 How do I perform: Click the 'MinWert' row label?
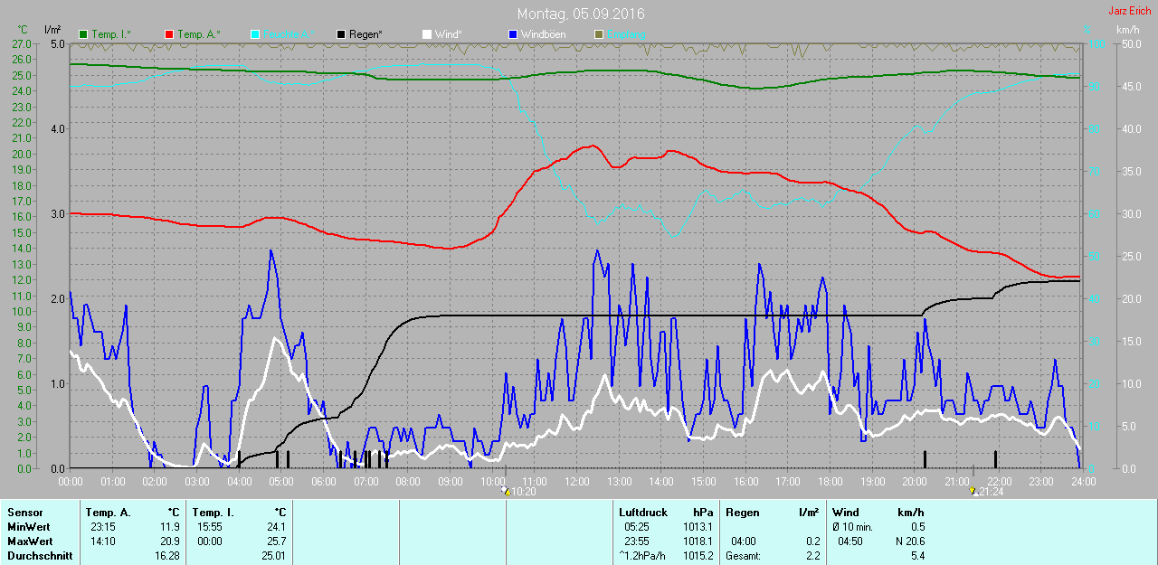[27, 527]
